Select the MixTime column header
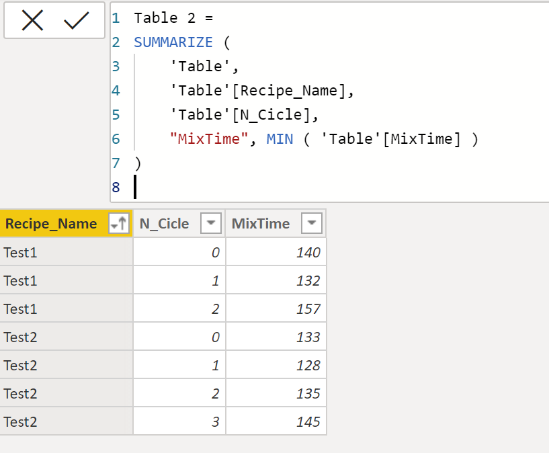549x453 pixels. [x=276, y=223]
